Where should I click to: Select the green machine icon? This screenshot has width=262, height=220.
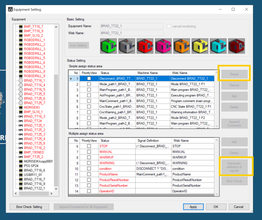click(x=108, y=46)
